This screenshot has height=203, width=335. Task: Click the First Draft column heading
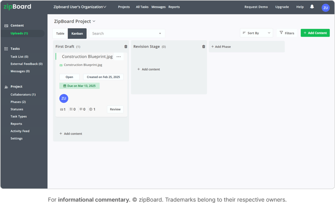(x=65, y=47)
